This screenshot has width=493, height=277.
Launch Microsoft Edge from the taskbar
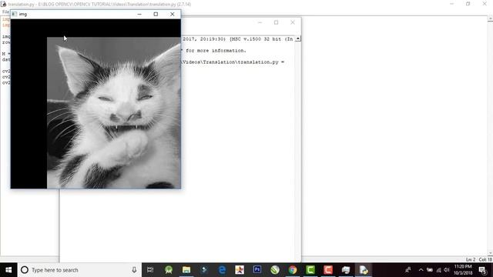(222, 270)
